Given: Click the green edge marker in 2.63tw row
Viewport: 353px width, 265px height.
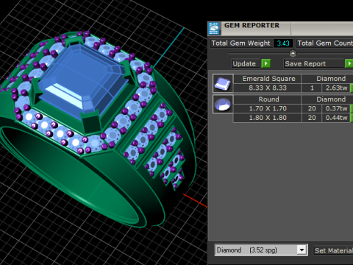Looking at the screenshot, I should [352, 88].
